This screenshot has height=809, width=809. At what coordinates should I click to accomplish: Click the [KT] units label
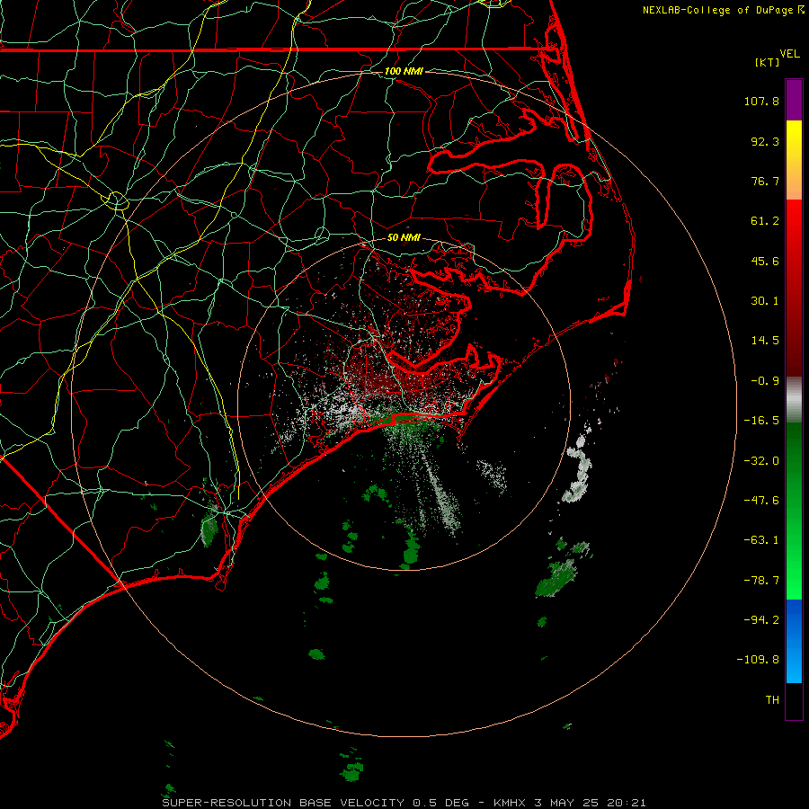tap(768, 62)
